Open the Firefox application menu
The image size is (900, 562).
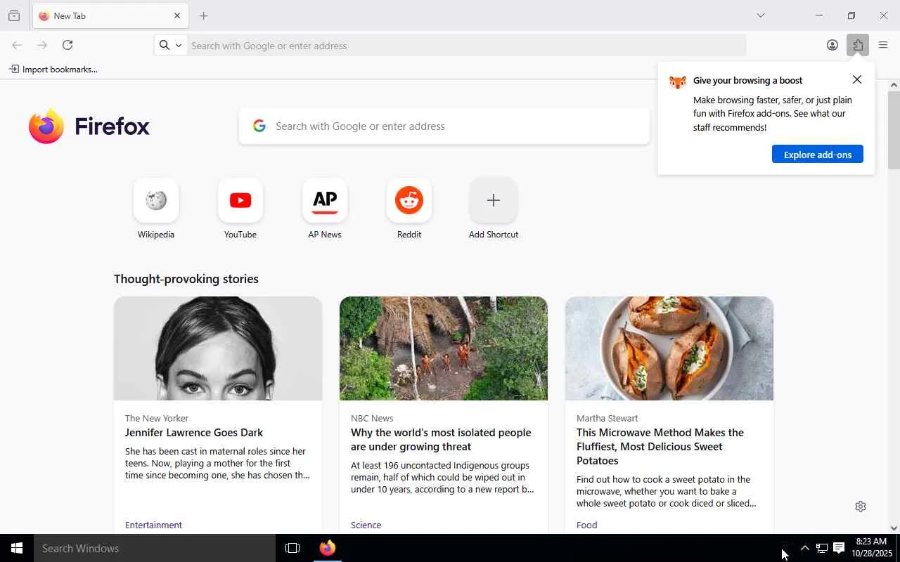click(883, 45)
